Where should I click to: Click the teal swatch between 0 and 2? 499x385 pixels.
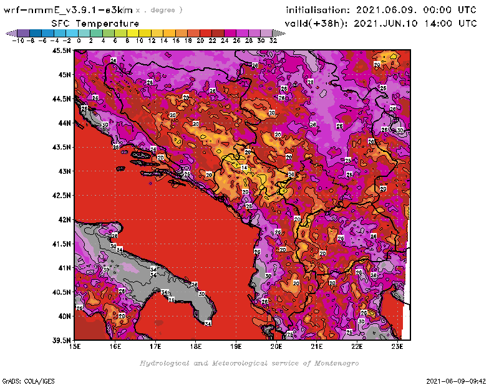tap(84, 34)
